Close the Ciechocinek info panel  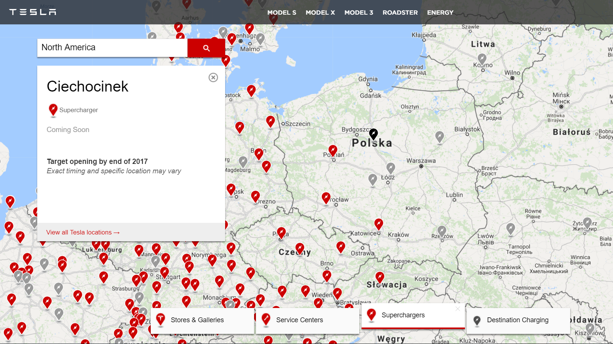[x=213, y=77]
